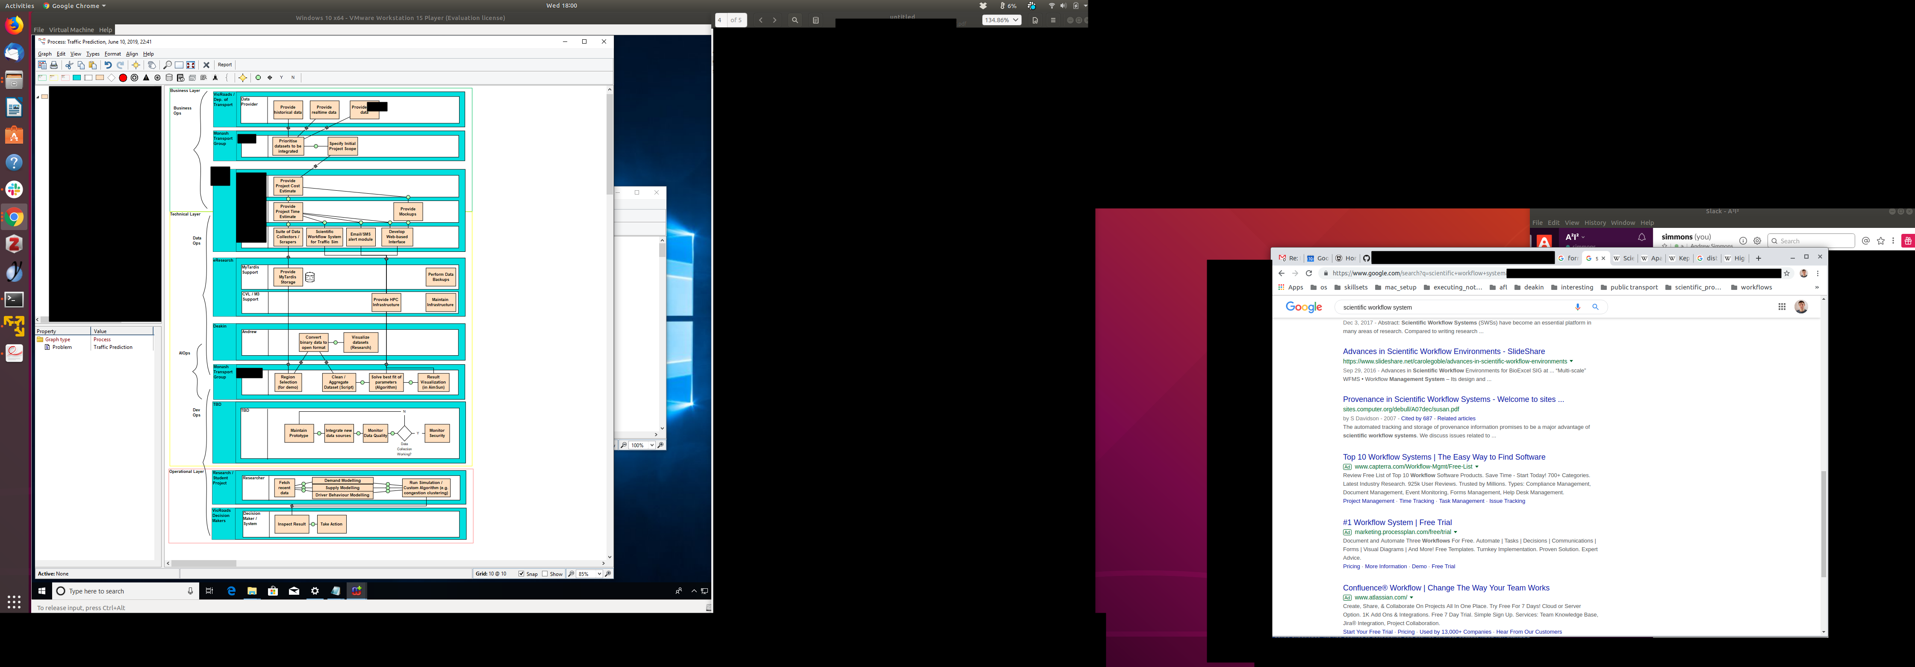Screen dimensions: 1915x667
Task: Enable the Show grid checkbox
Action: pos(546,574)
